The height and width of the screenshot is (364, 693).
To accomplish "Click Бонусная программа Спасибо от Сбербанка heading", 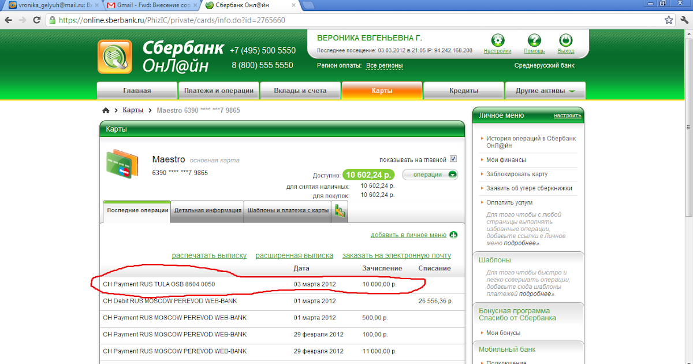I will click(x=517, y=314).
